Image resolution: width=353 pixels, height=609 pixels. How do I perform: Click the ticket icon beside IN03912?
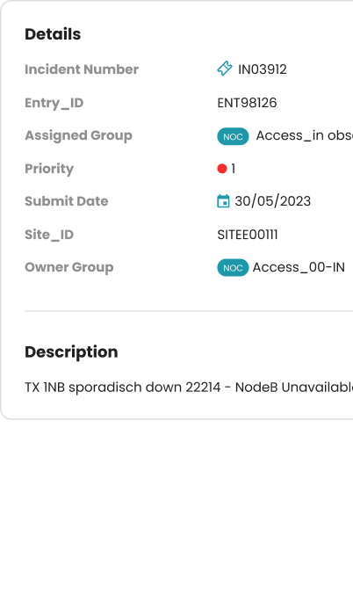pyautogui.click(x=225, y=69)
